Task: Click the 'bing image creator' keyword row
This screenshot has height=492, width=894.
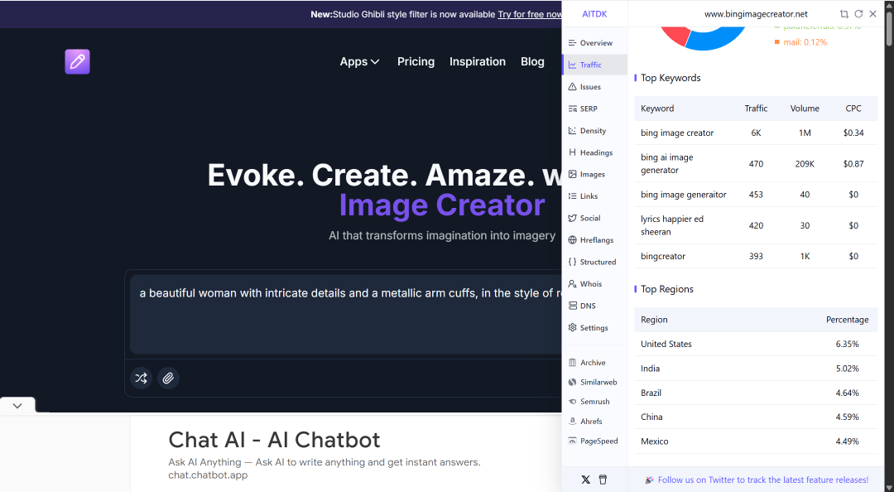Action: tap(756, 133)
